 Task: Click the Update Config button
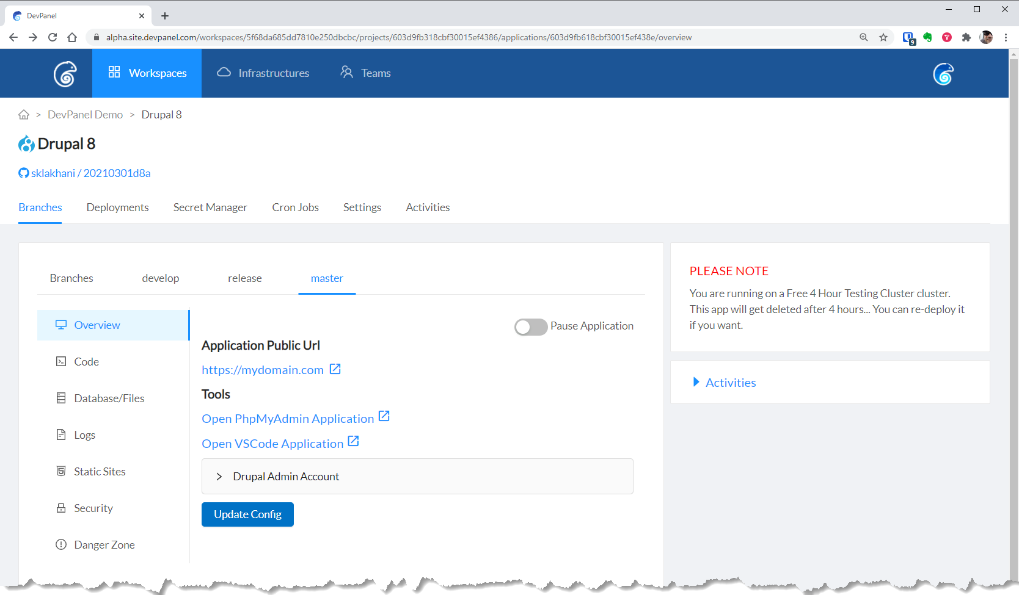pyautogui.click(x=247, y=514)
